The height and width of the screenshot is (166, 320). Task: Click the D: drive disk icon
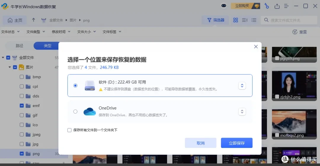(90, 86)
